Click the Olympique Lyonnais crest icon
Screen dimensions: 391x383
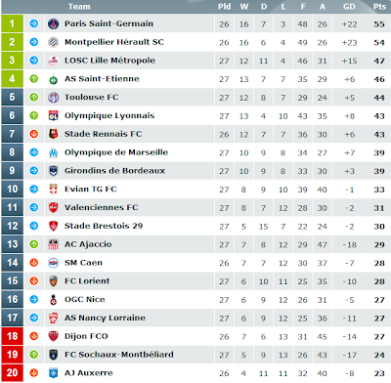point(53,115)
